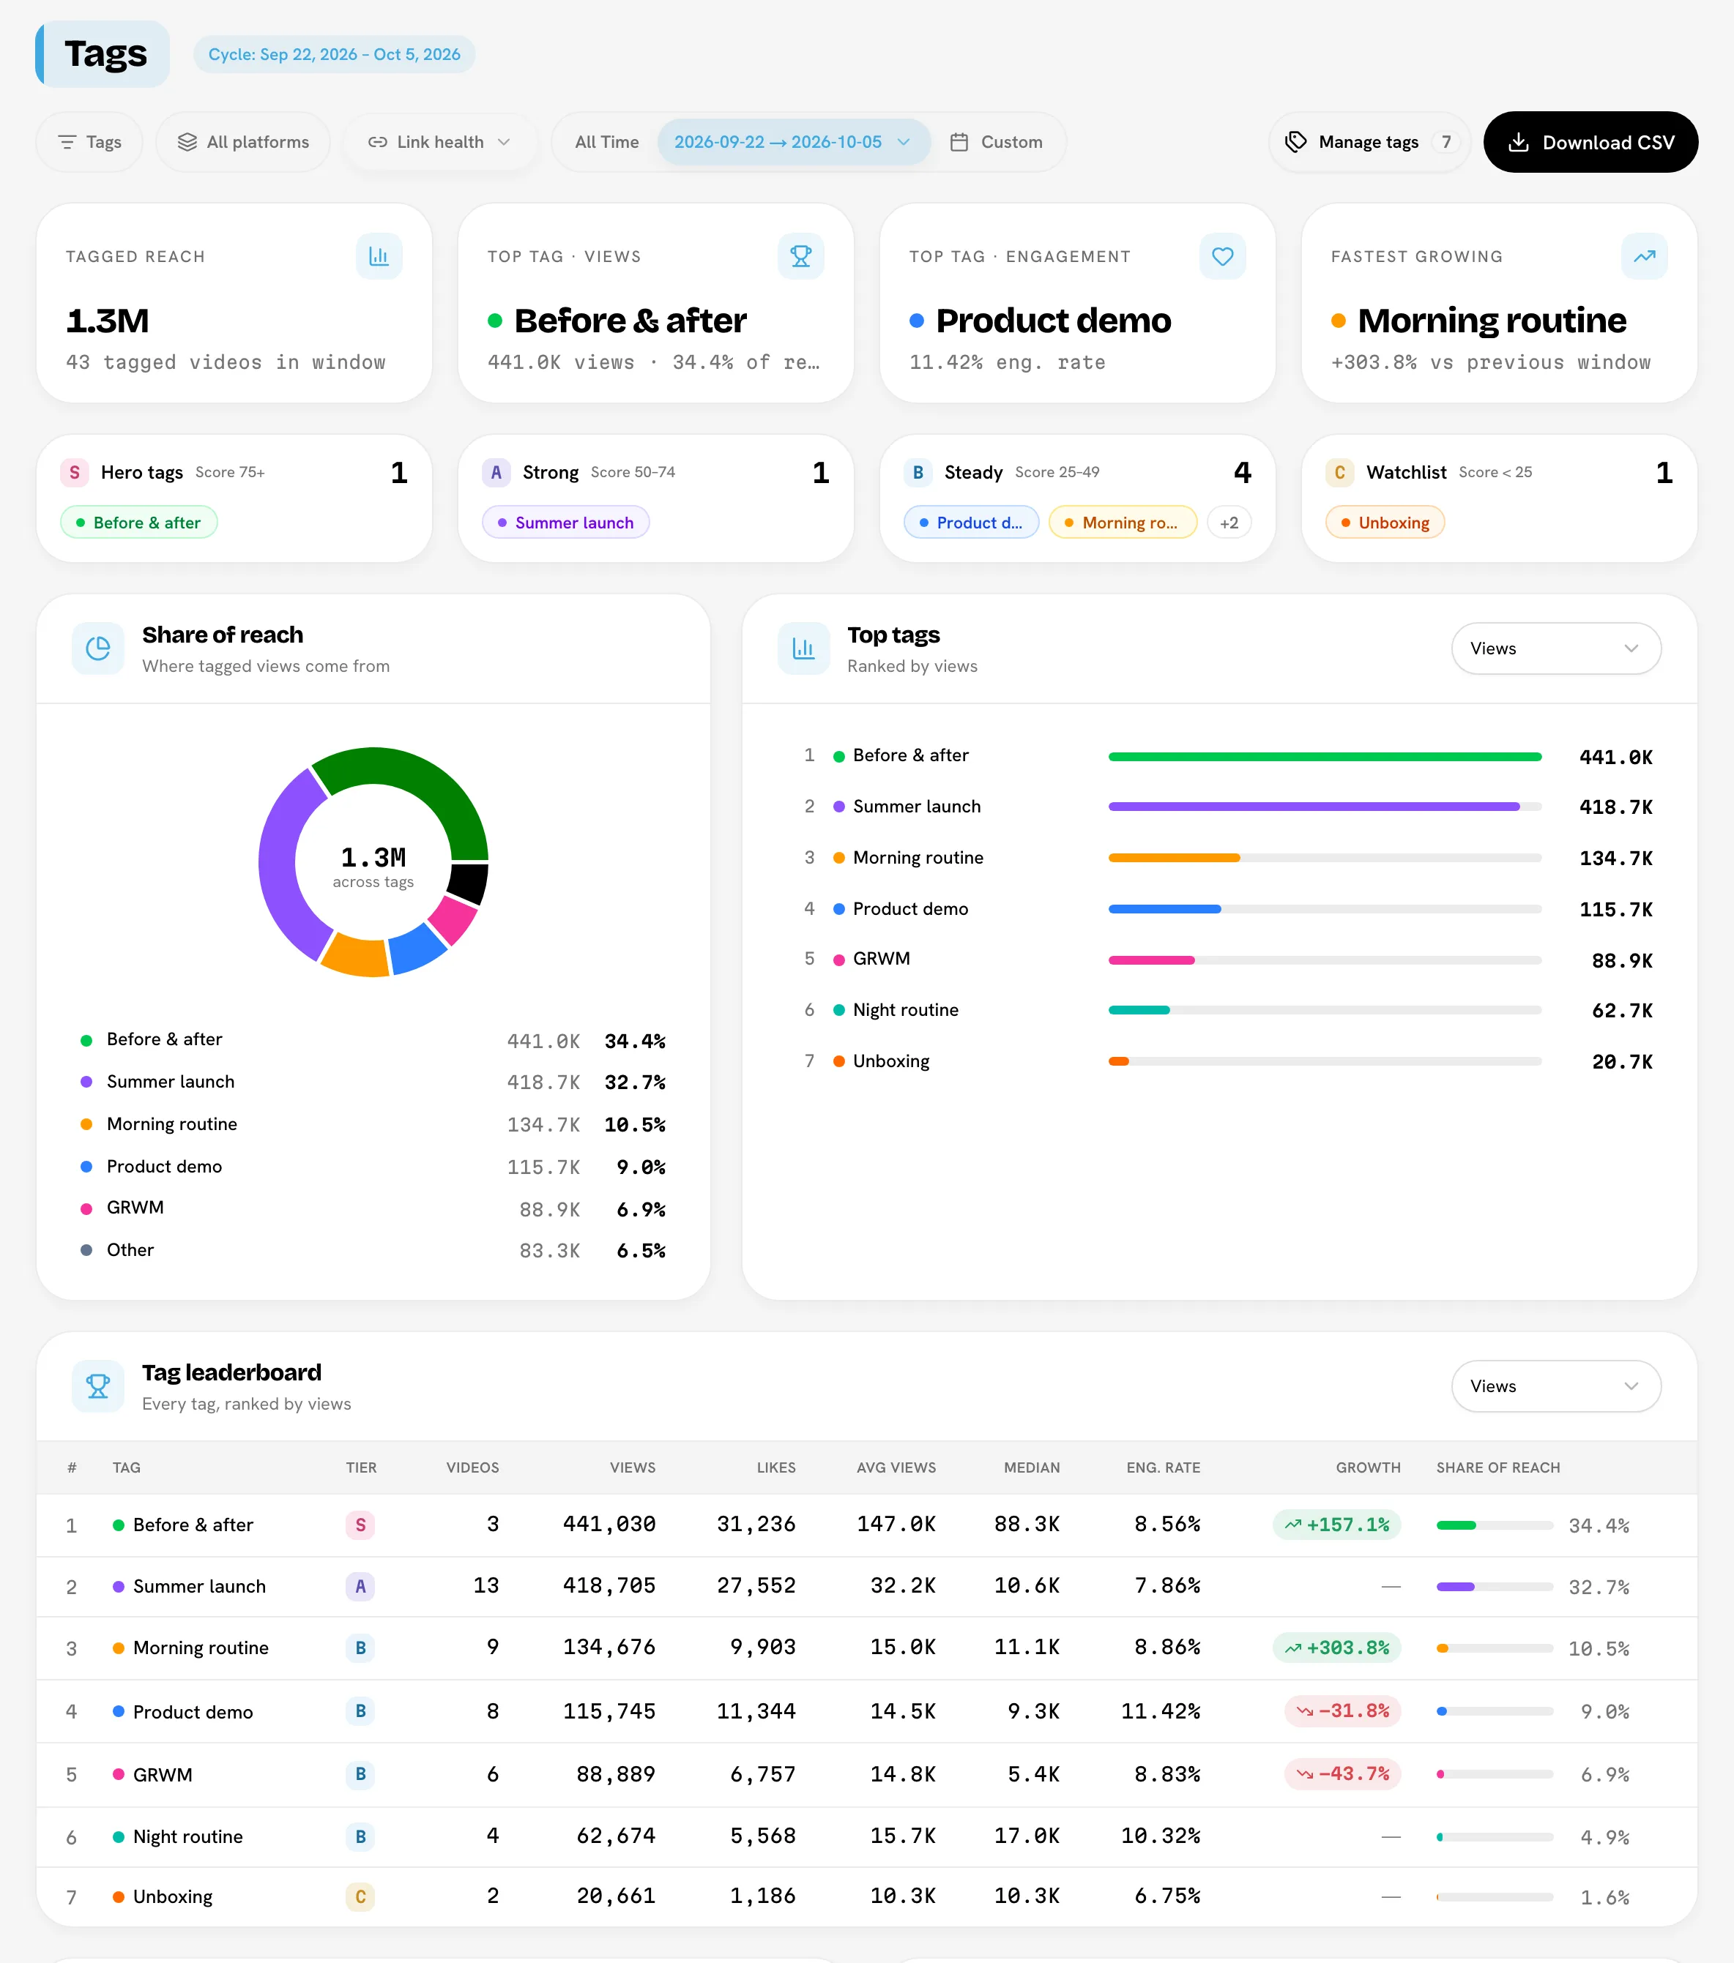The height and width of the screenshot is (1963, 1734).
Task: Click the A tier badge for Strong
Action: tap(496, 473)
